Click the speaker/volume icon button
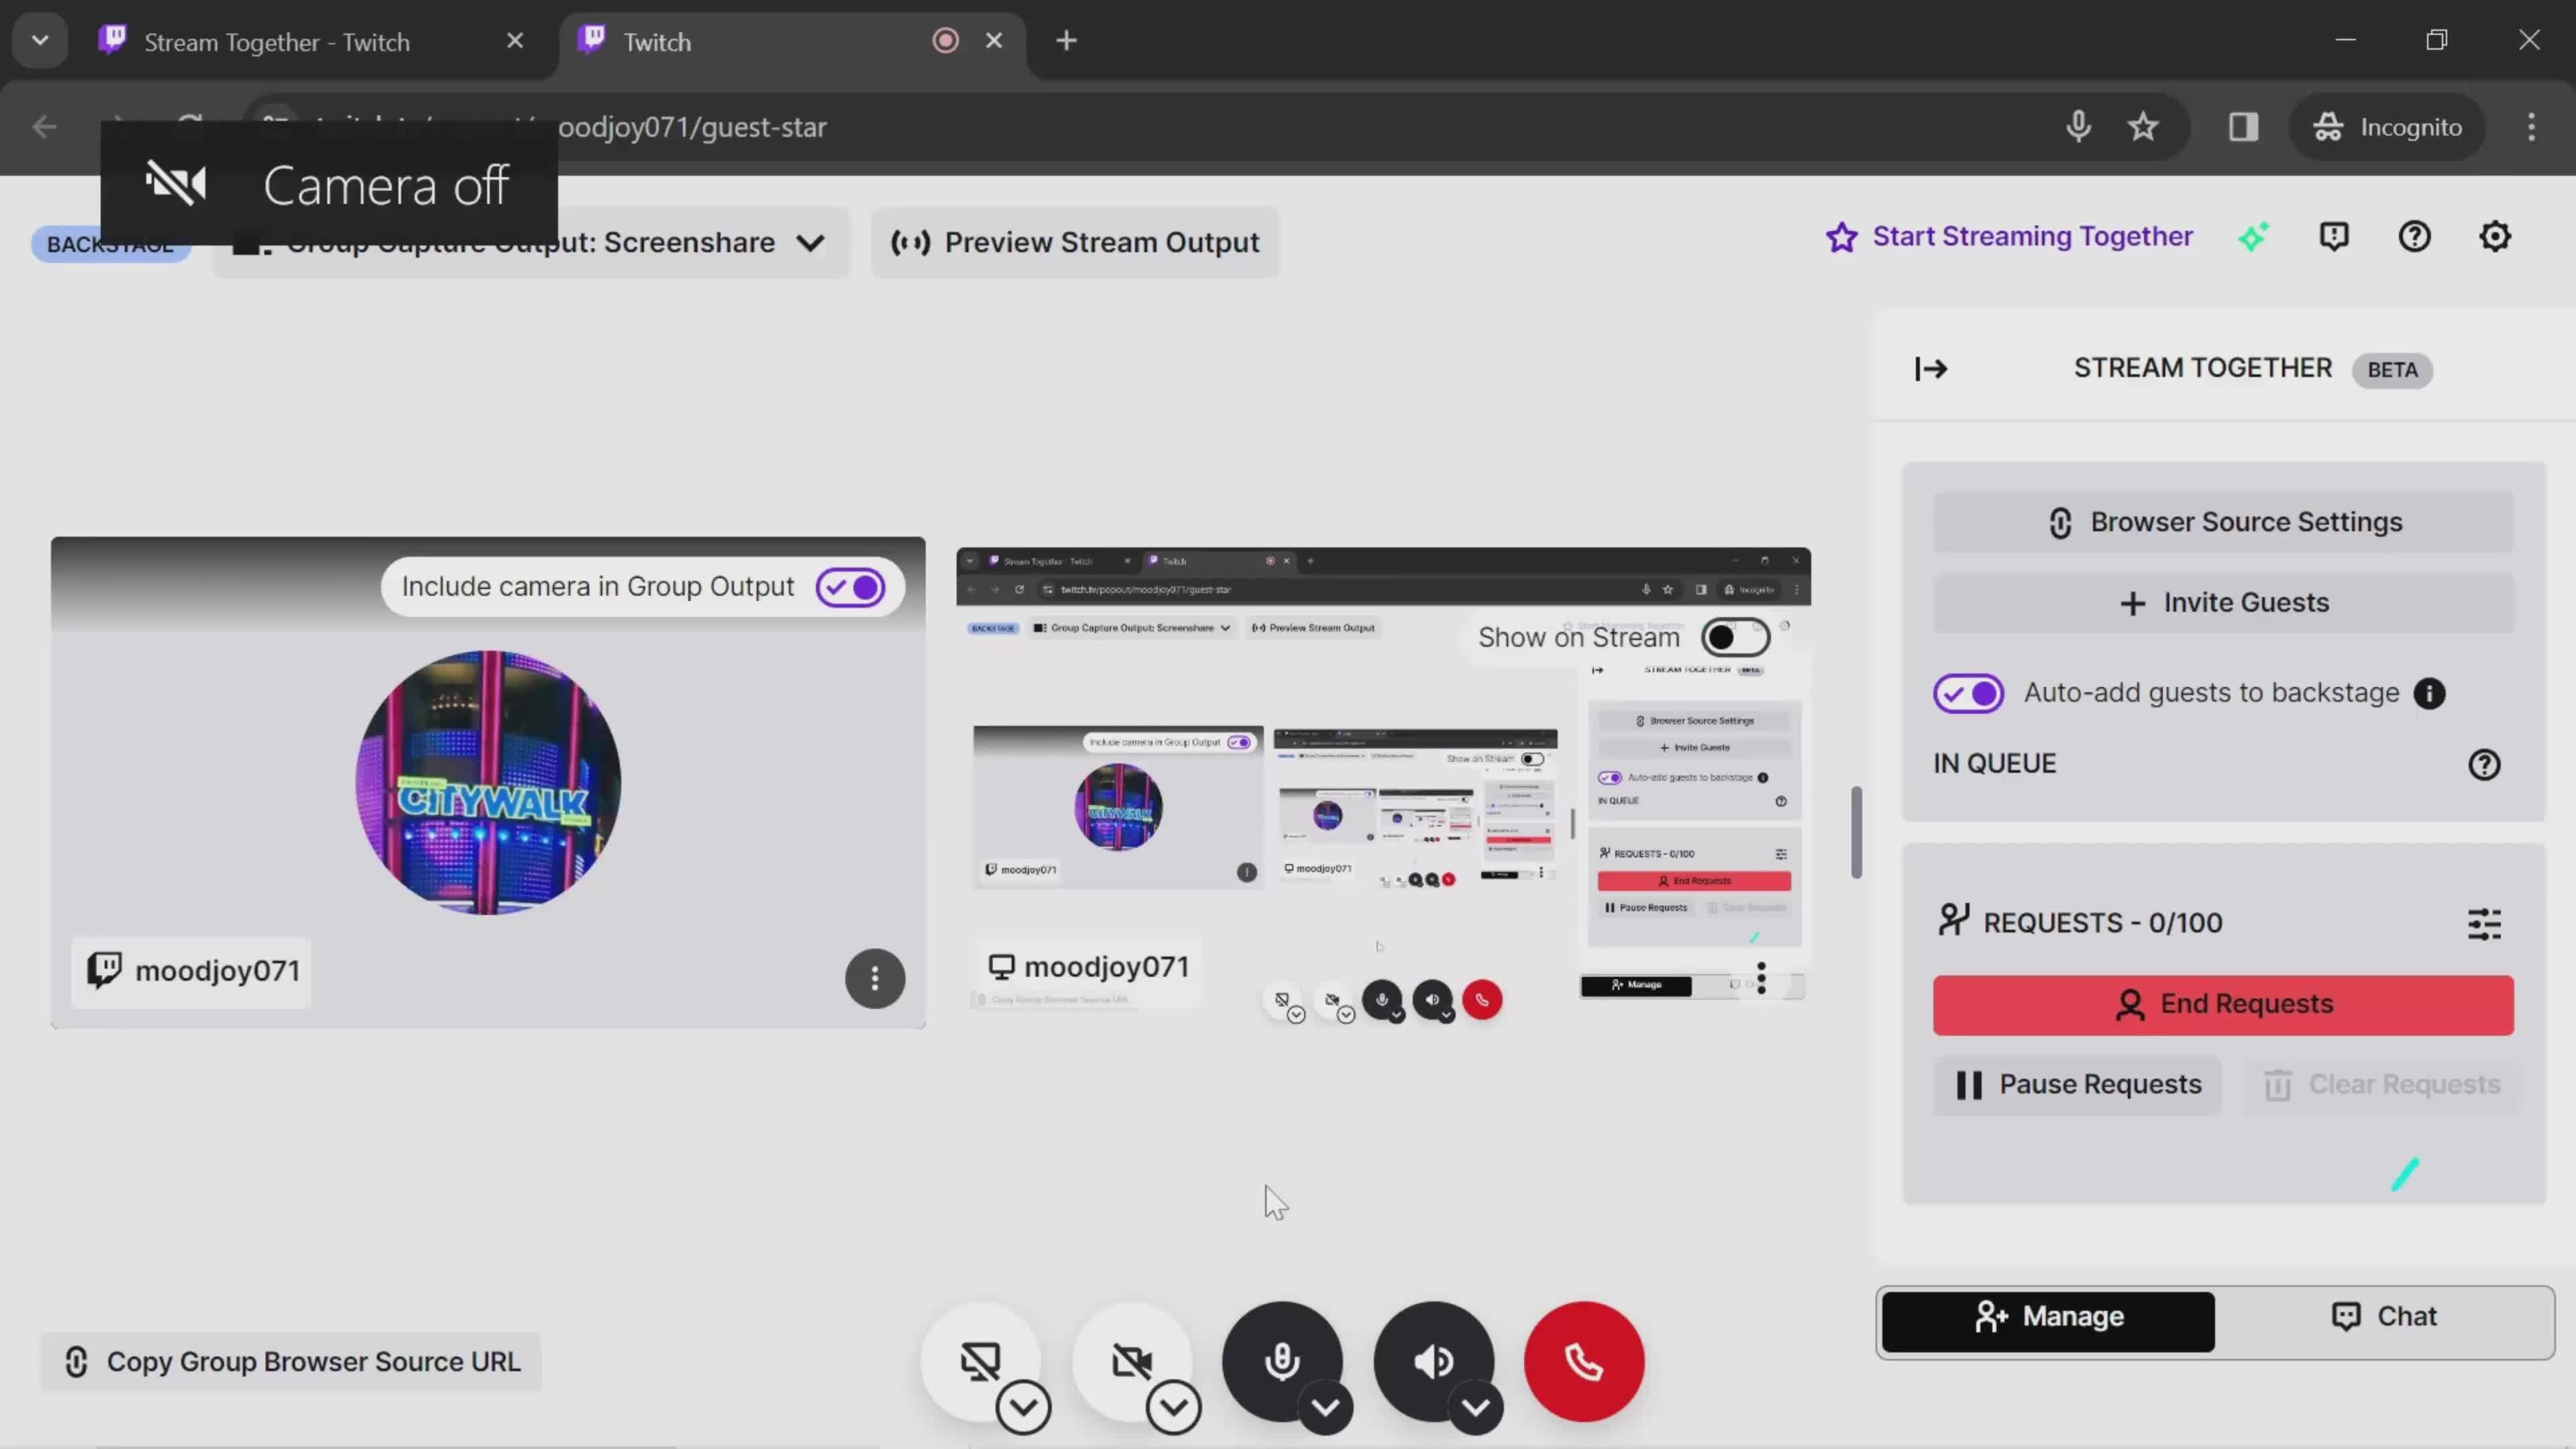 (x=1435, y=1360)
